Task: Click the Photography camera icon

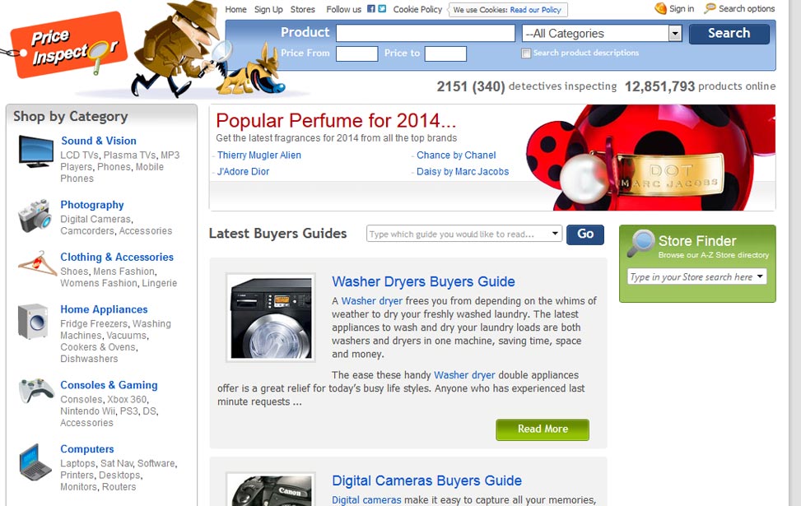Action: click(x=35, y=216)
